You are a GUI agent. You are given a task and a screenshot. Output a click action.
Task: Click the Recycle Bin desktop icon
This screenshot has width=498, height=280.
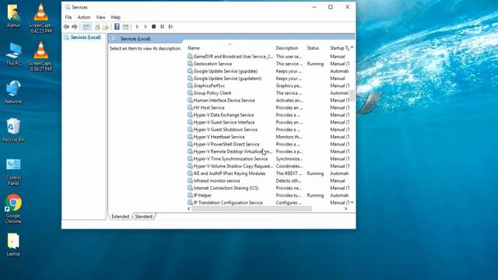tap(13, 130)
